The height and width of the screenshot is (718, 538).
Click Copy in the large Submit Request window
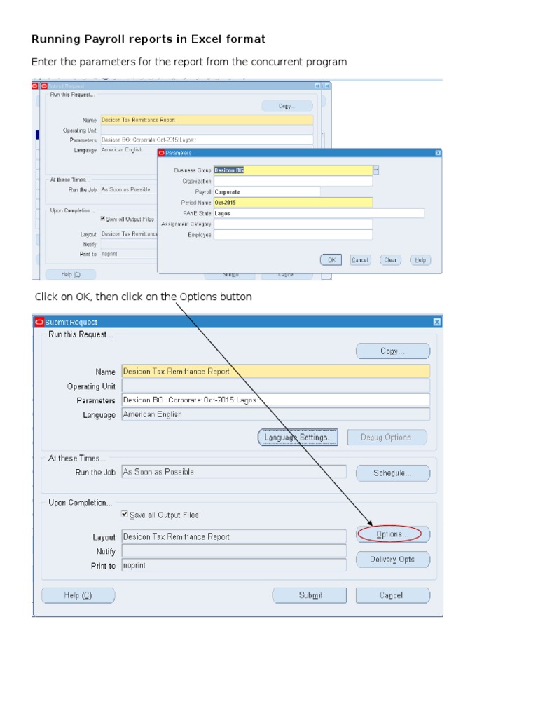(393, 351)
